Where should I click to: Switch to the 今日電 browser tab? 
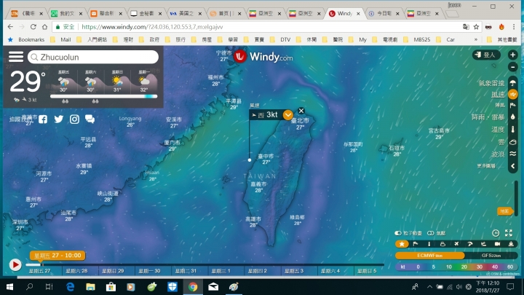tap(384, 13)
